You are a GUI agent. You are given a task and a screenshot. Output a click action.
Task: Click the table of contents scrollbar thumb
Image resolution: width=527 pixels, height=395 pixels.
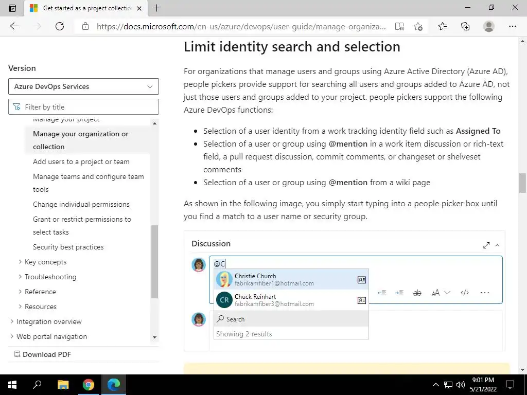[x=154, y=262]
